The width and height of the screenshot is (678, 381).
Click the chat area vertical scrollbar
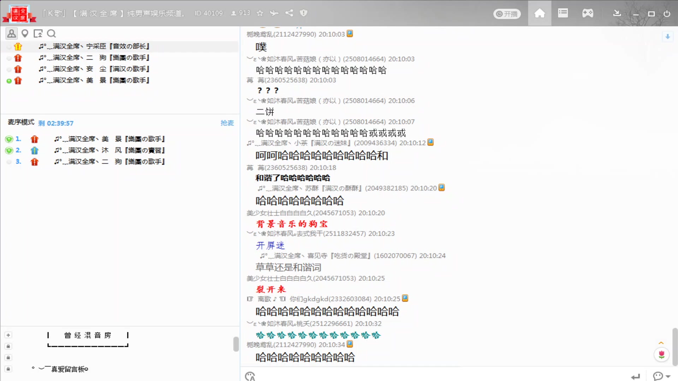[x=675, y=347]
